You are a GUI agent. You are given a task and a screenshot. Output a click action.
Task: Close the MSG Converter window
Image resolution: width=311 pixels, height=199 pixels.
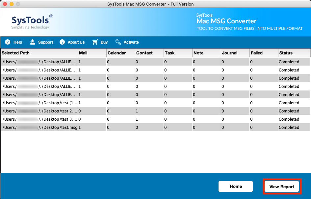pyautogui.click(x=5, y=4)
